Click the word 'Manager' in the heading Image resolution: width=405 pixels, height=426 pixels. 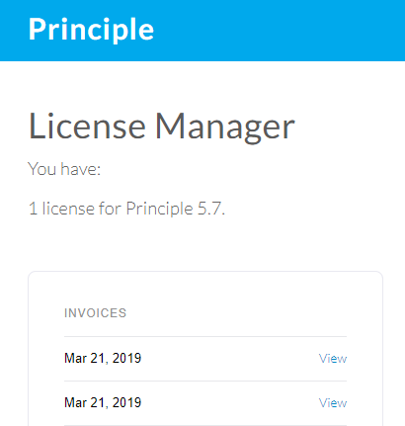[225, 127]
